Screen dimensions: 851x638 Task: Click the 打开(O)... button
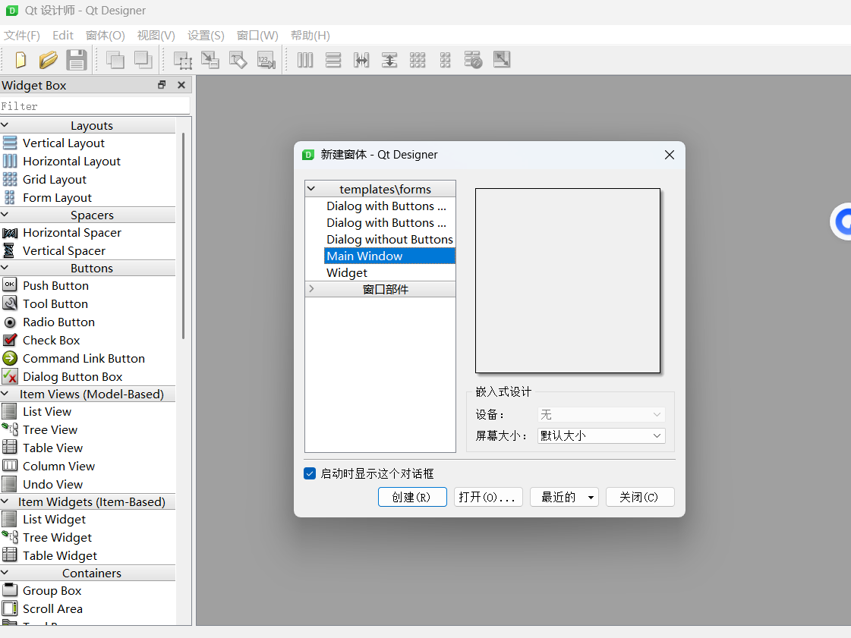point(488,497)
